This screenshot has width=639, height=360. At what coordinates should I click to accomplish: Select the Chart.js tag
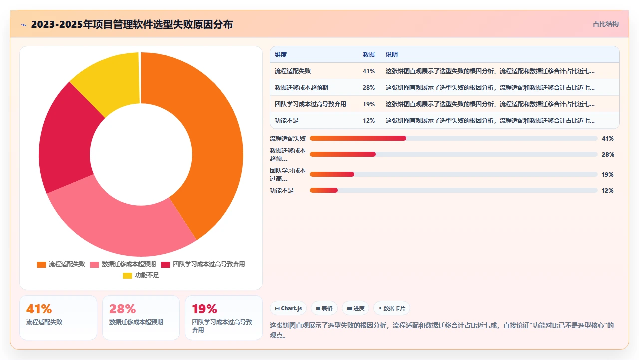point(289,308)
